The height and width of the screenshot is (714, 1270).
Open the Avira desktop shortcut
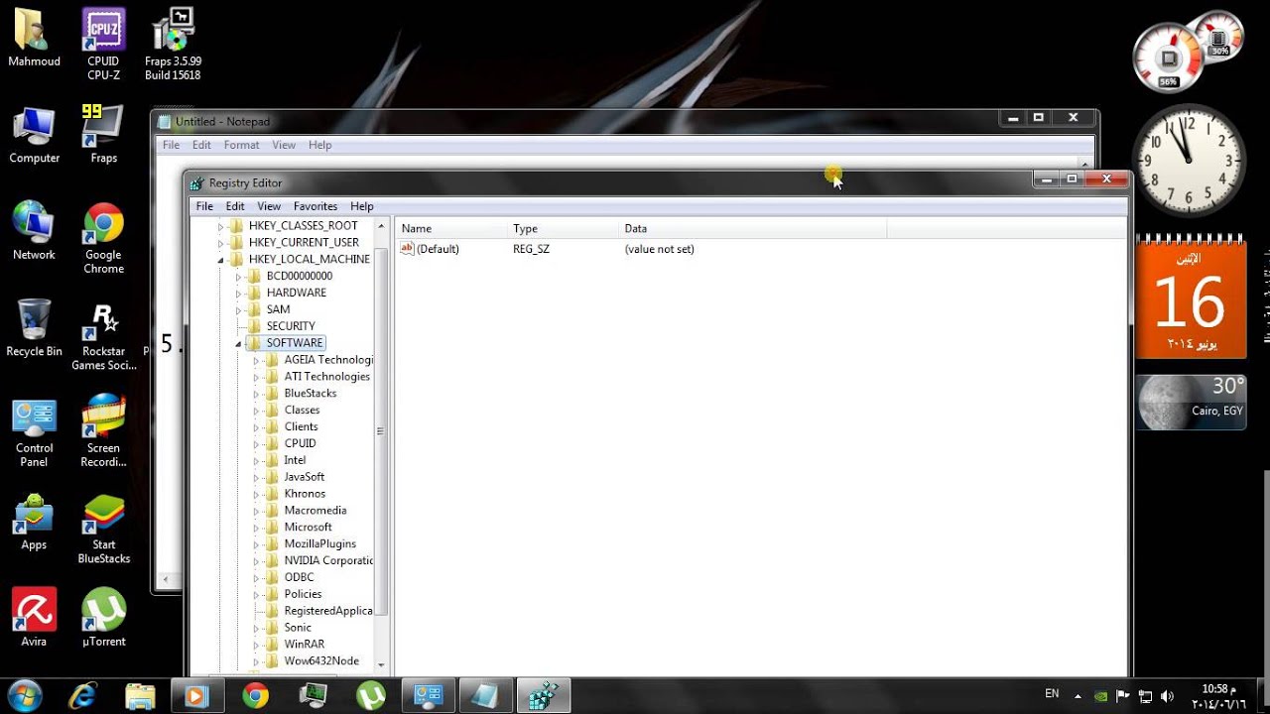[x=35, y=617]
